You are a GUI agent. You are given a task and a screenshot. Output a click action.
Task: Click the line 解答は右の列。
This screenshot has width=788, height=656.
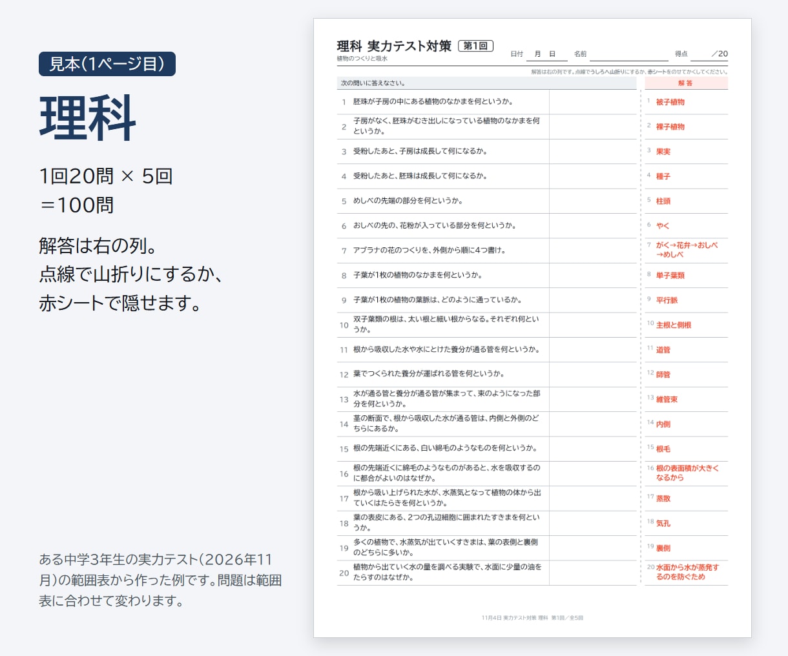[x=98, y=246]
